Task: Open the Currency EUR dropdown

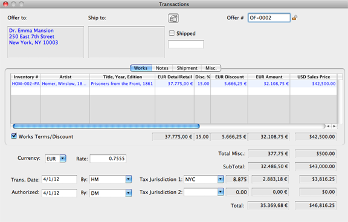Action: [63, 159]
